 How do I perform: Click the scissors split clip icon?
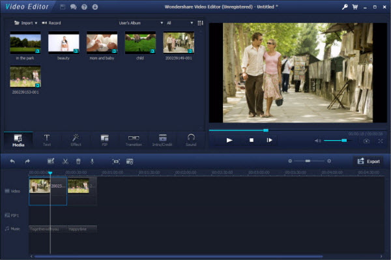click(x=65, y=162)
